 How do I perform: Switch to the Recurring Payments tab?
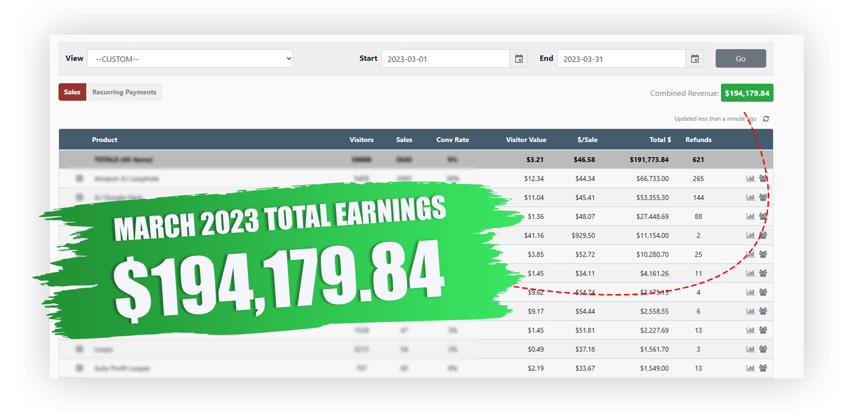coord(124,92)
